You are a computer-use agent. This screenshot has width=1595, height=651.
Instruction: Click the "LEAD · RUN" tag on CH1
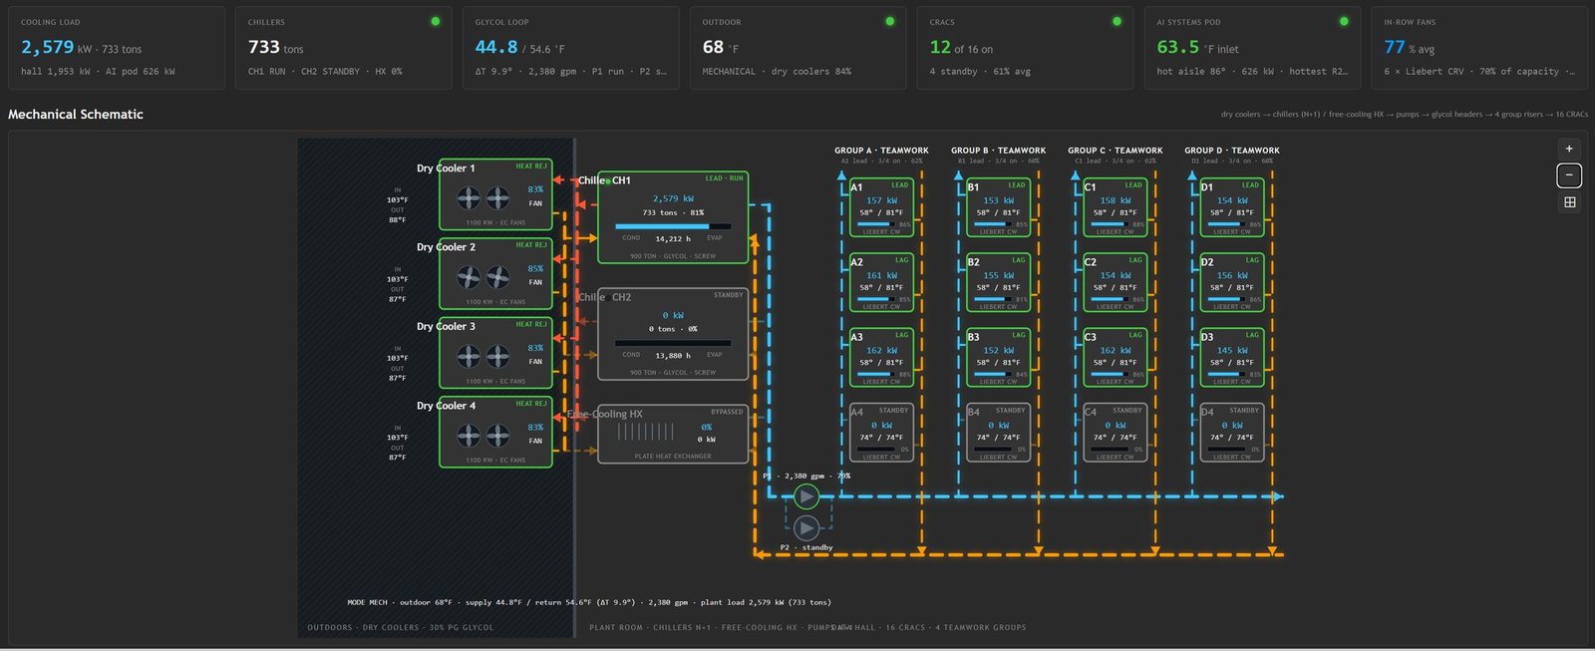tap(724, 178)
